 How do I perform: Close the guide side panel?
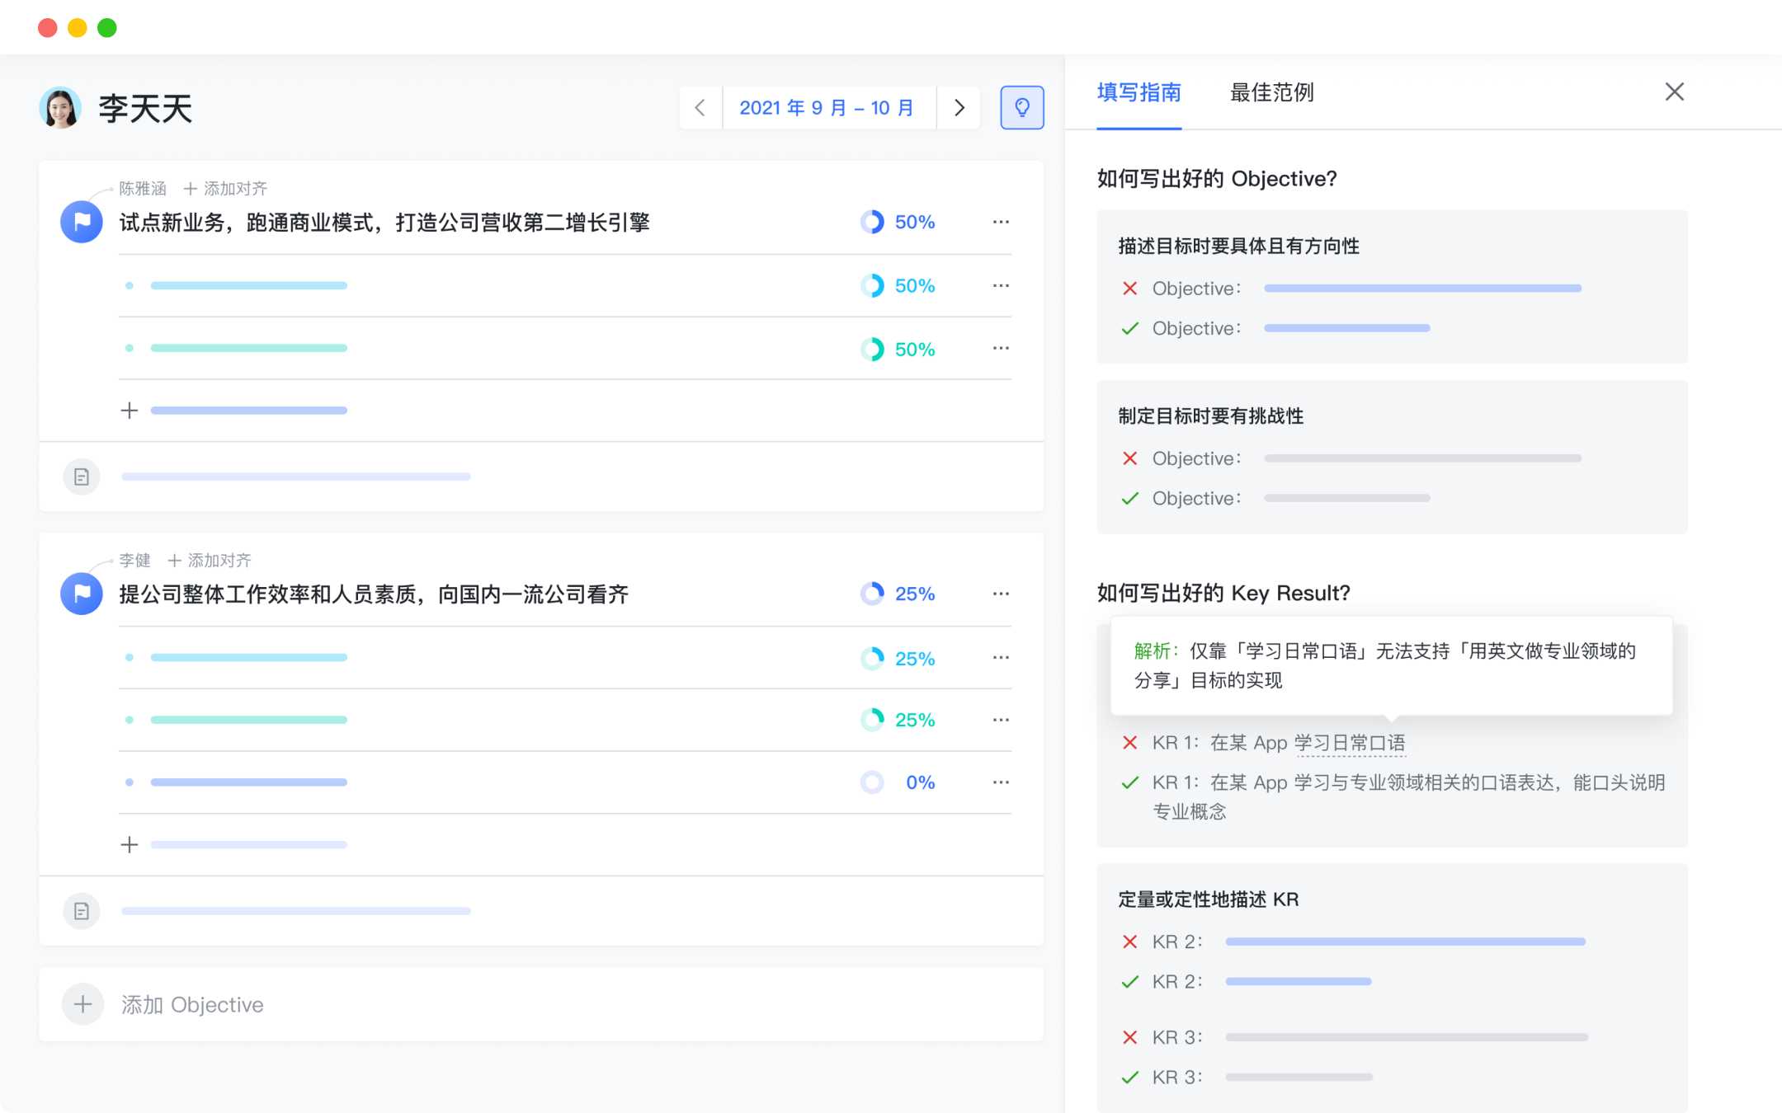(x=1674, y=92)
